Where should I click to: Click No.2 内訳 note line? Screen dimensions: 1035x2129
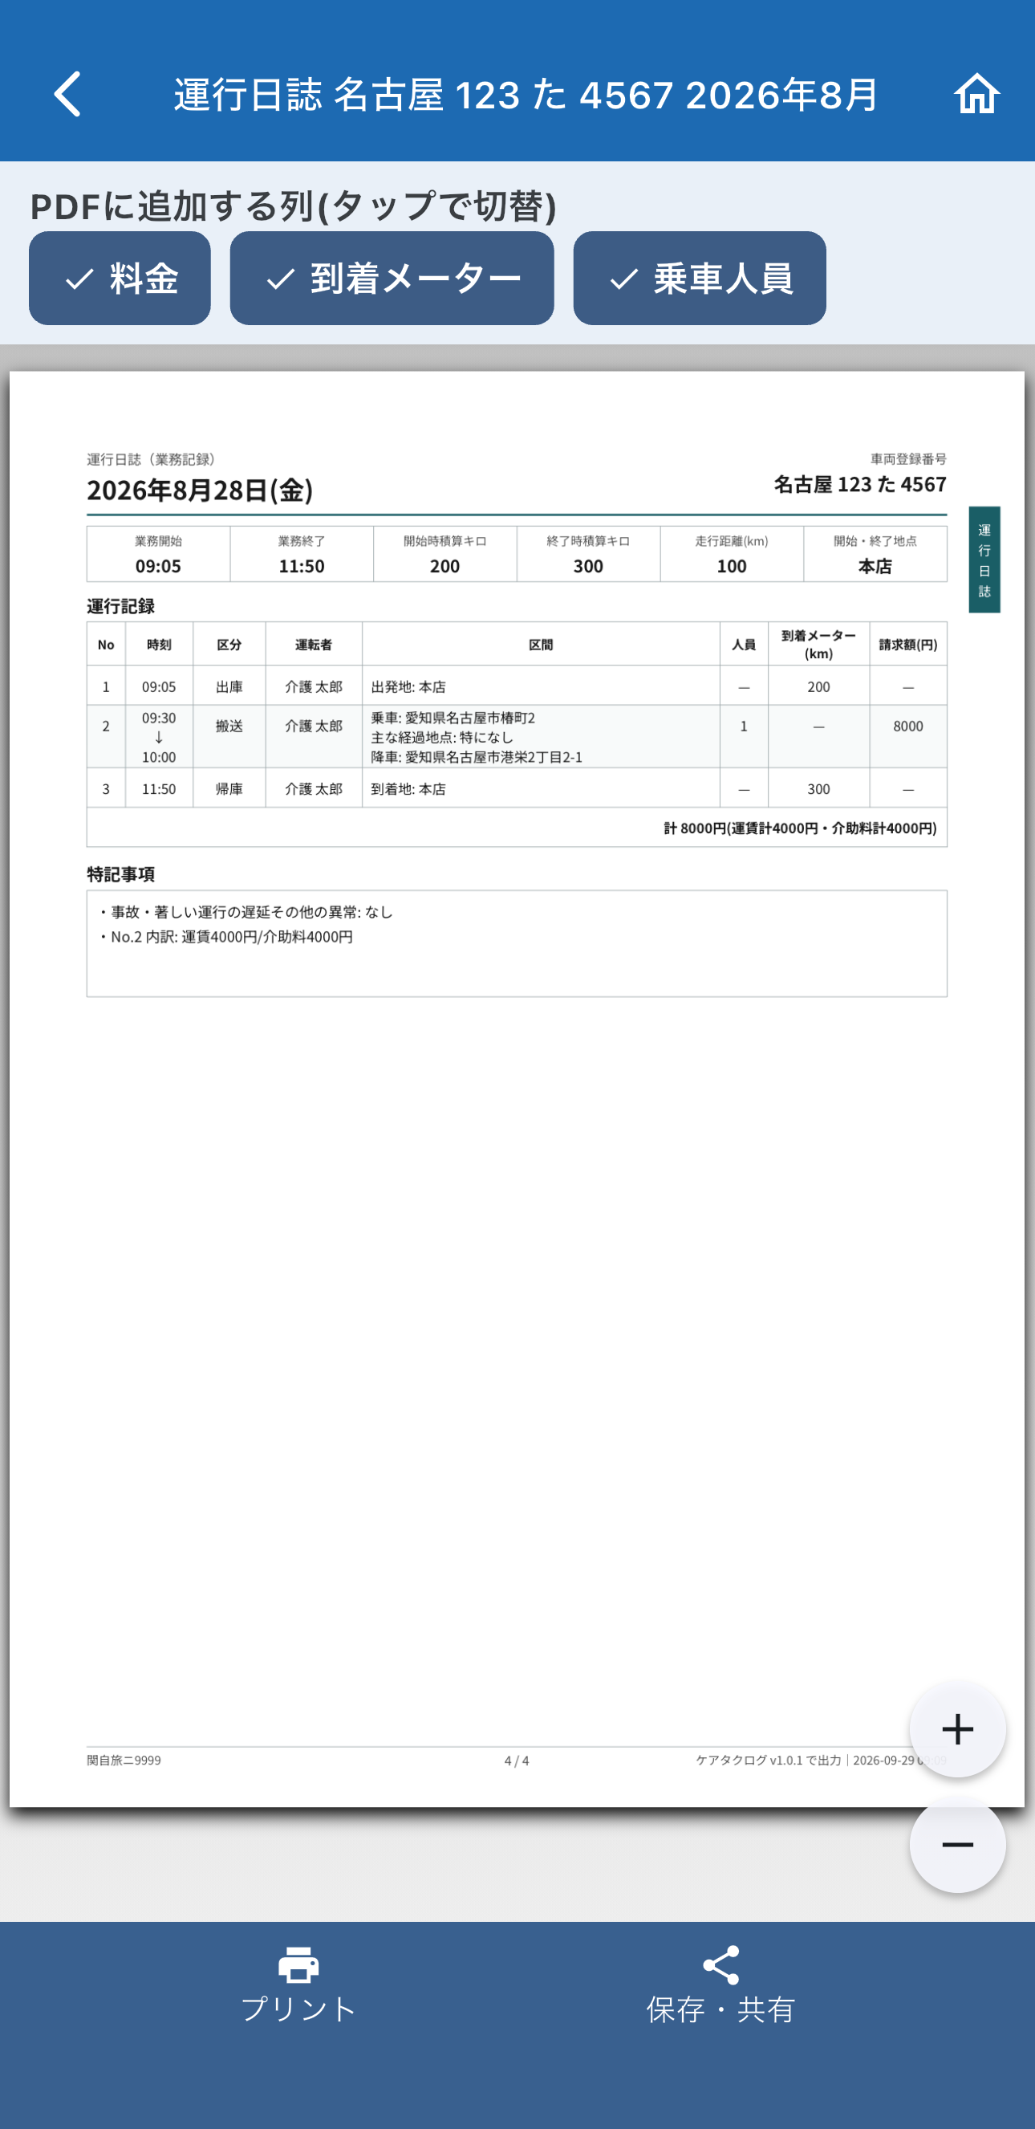pyautogui.click(x=226, y=936)
